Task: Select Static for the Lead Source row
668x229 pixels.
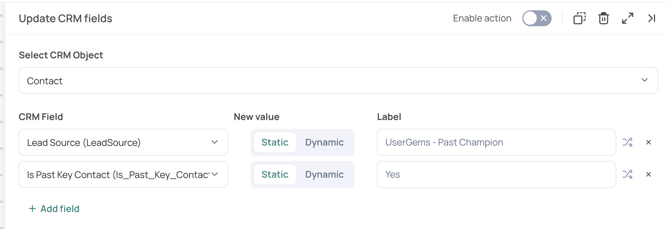Action: [x=275, y=142]
